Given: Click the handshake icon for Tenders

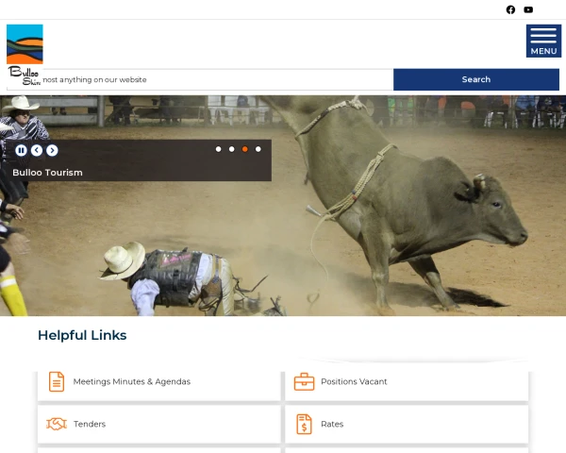Looking at the screenshot, I should pyautogui.click(x=57, y=424).
